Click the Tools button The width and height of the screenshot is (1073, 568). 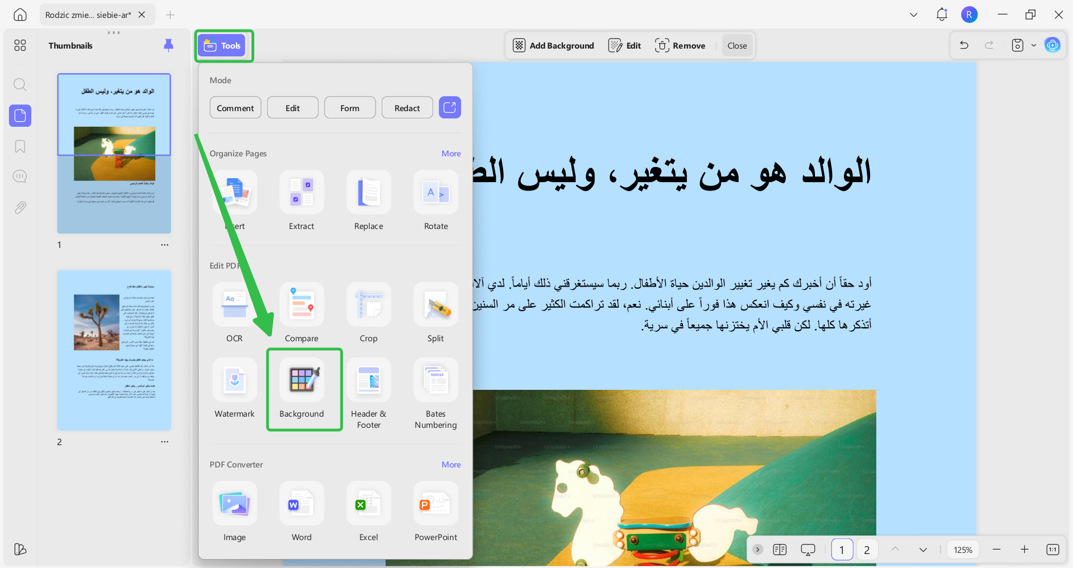point(223,46)
